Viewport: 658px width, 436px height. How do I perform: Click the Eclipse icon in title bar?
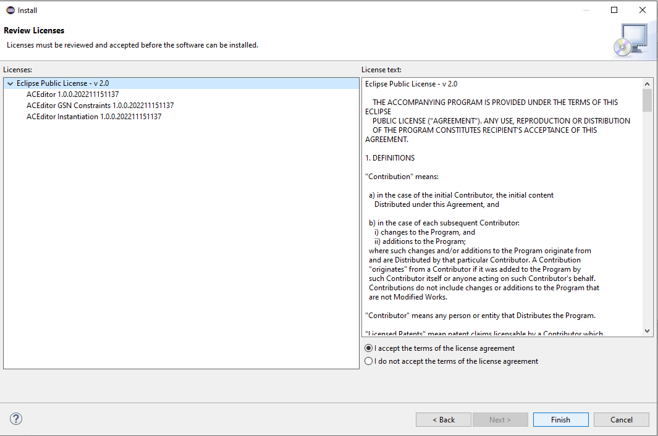click(11, 10)
